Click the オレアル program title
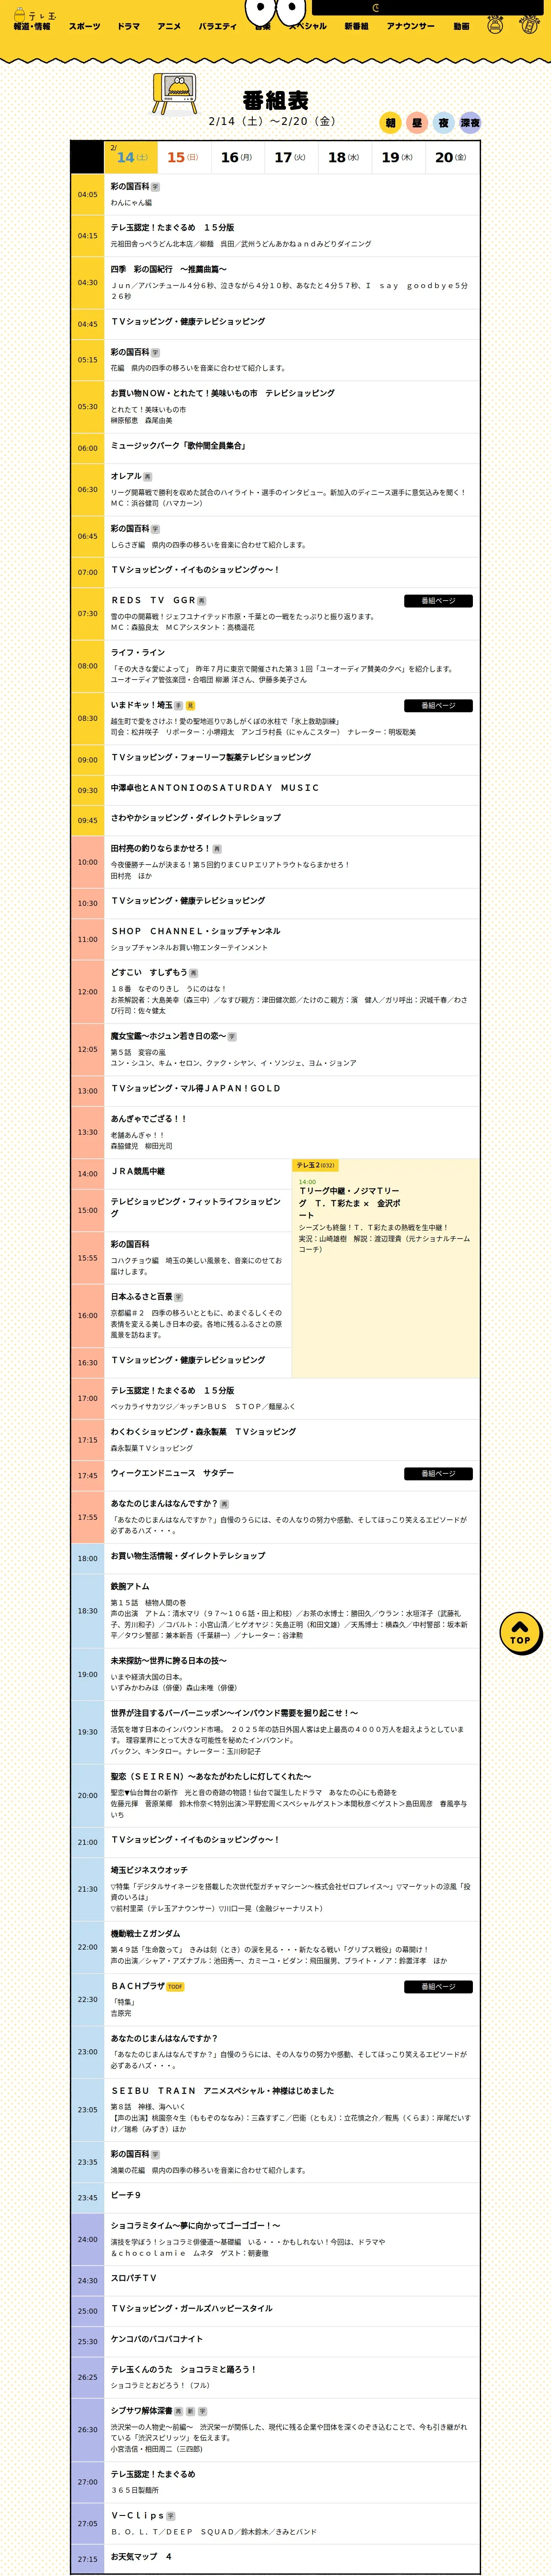This screenshot has width=551, height=2576. point(126,477)
